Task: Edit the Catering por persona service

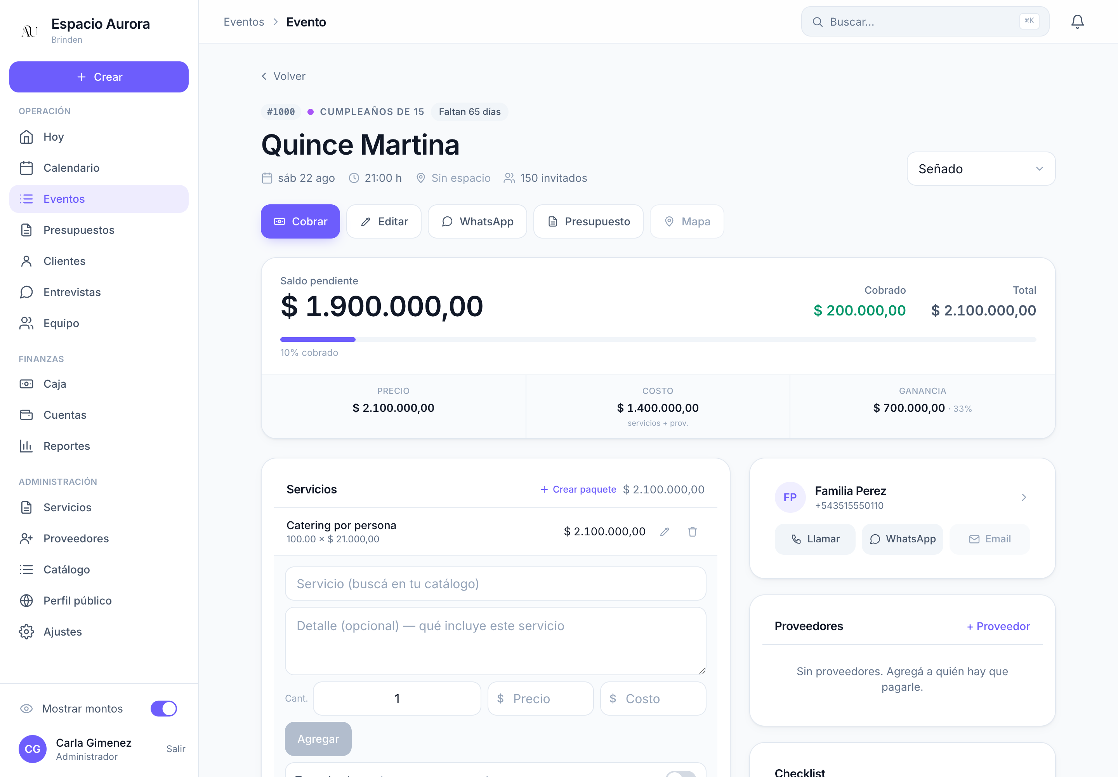Action: (665, 531)
